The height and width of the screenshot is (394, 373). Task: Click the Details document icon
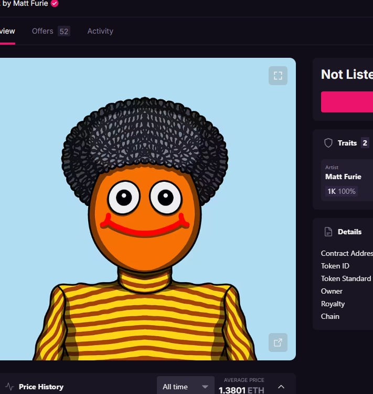[x=328, y=232]
